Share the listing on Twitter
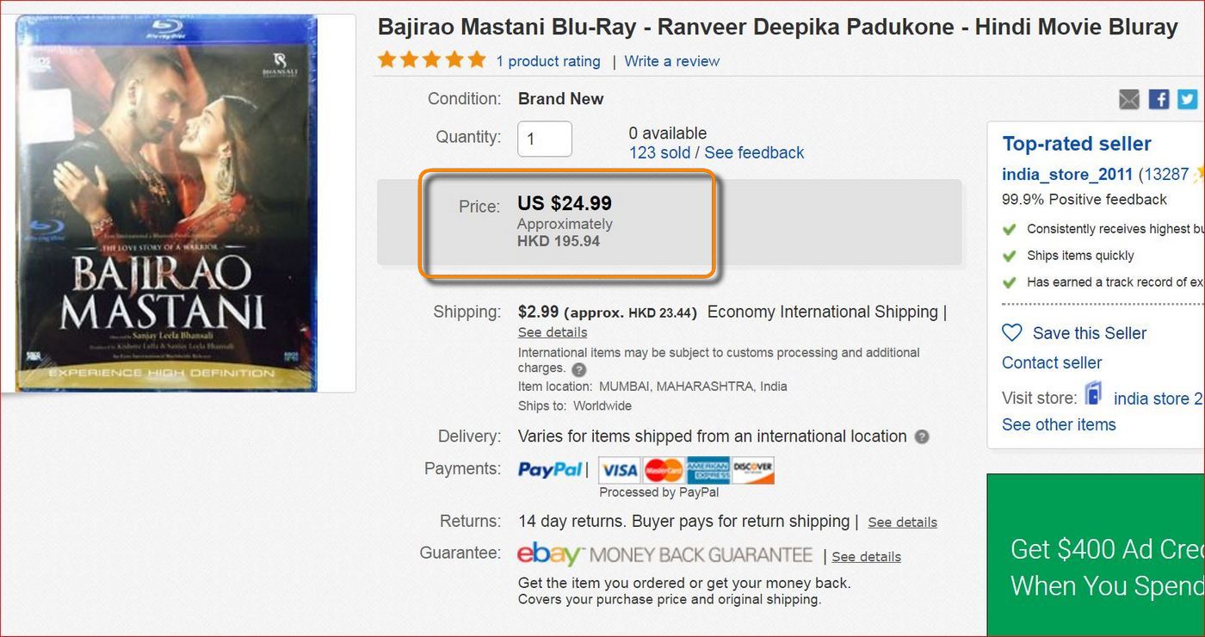This screenshot has height=637, width=1205. point(1188,99)
